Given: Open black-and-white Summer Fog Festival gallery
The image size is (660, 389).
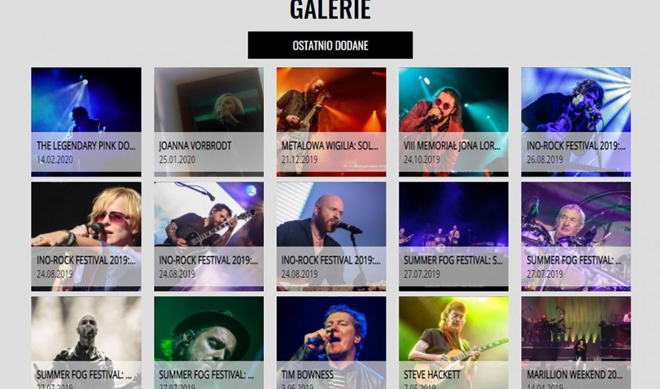Looking at the screenshot, I should (x=87, y=343).
